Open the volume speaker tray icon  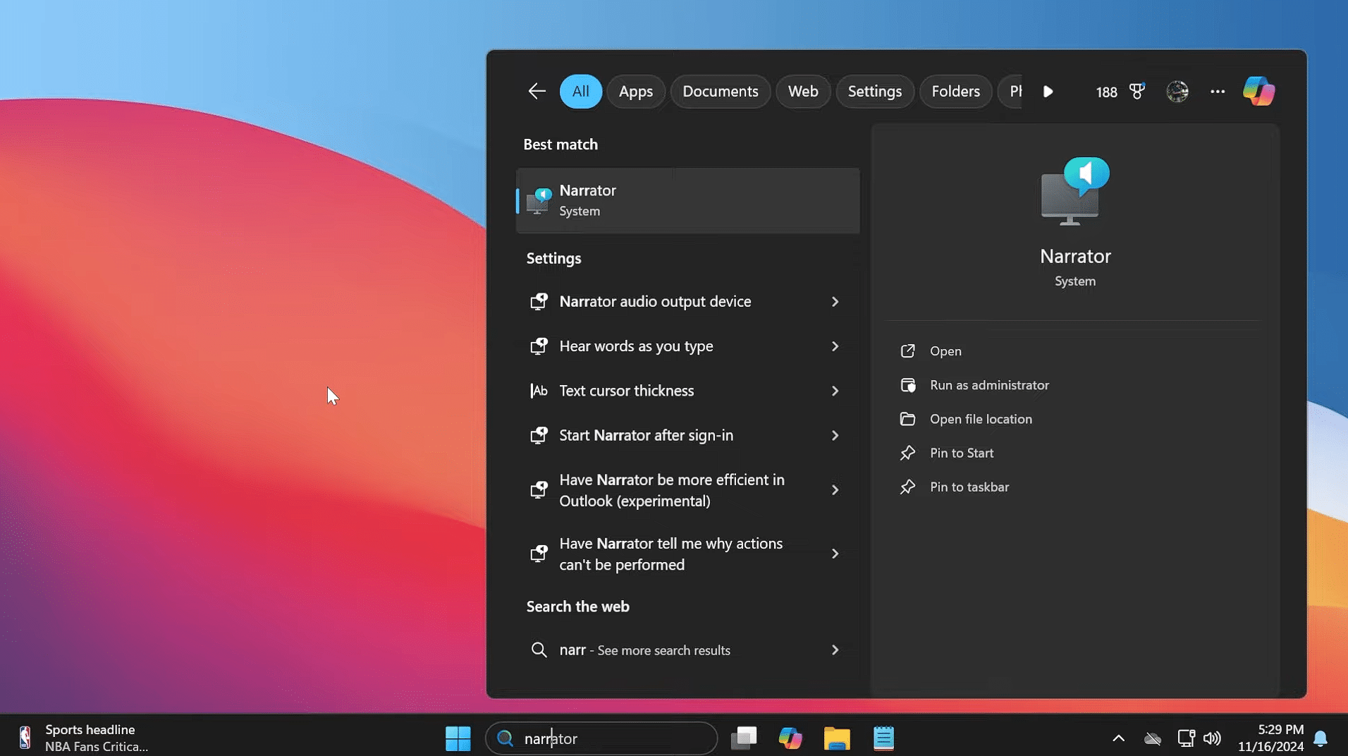(1212, 738)
